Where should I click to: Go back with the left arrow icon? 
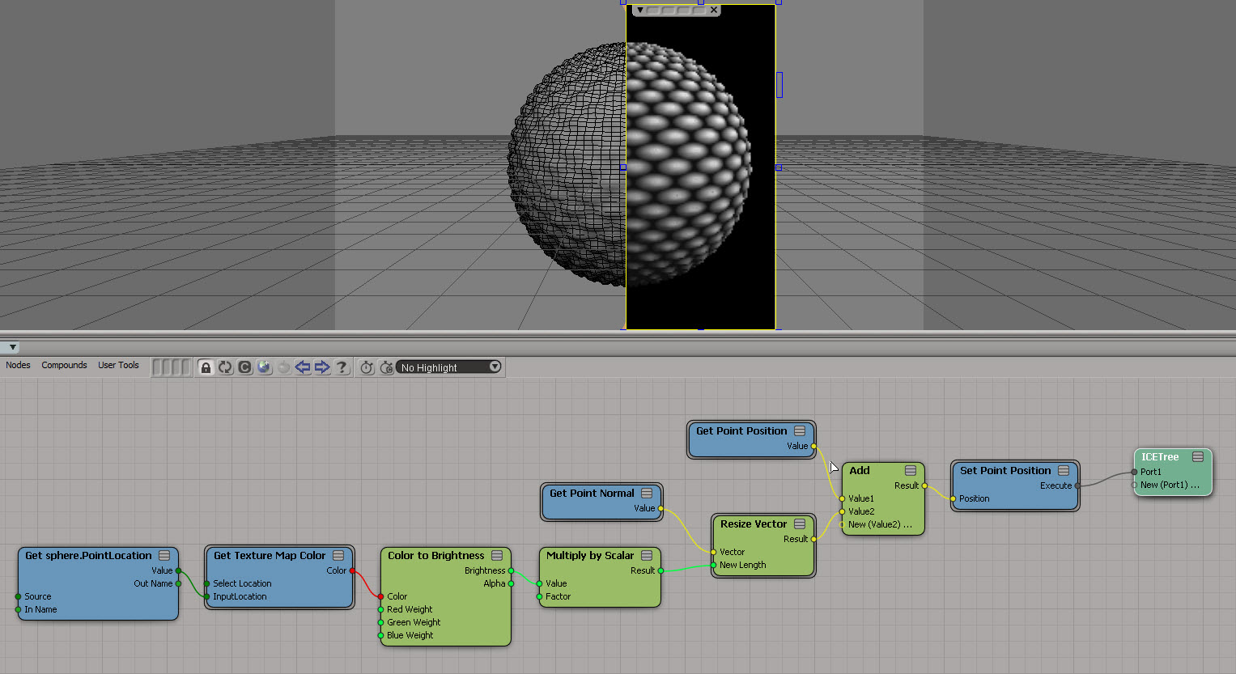click(x=303, y=367)
